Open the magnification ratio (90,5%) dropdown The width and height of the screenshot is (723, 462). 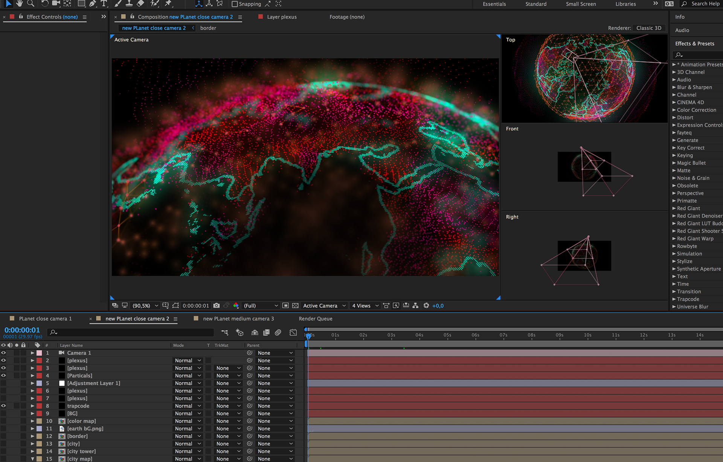[145, 305]
